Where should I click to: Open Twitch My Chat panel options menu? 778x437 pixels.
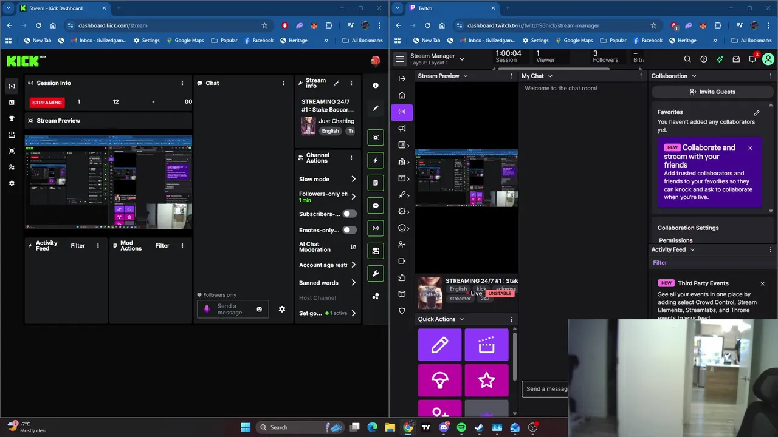[641, 76]
